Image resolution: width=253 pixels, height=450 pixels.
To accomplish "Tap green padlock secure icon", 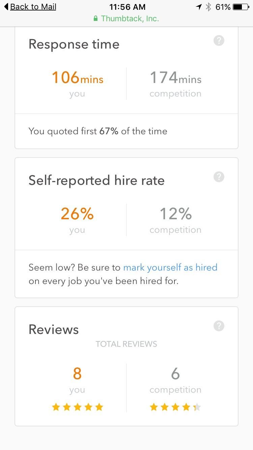I will [x=96, y=19].
